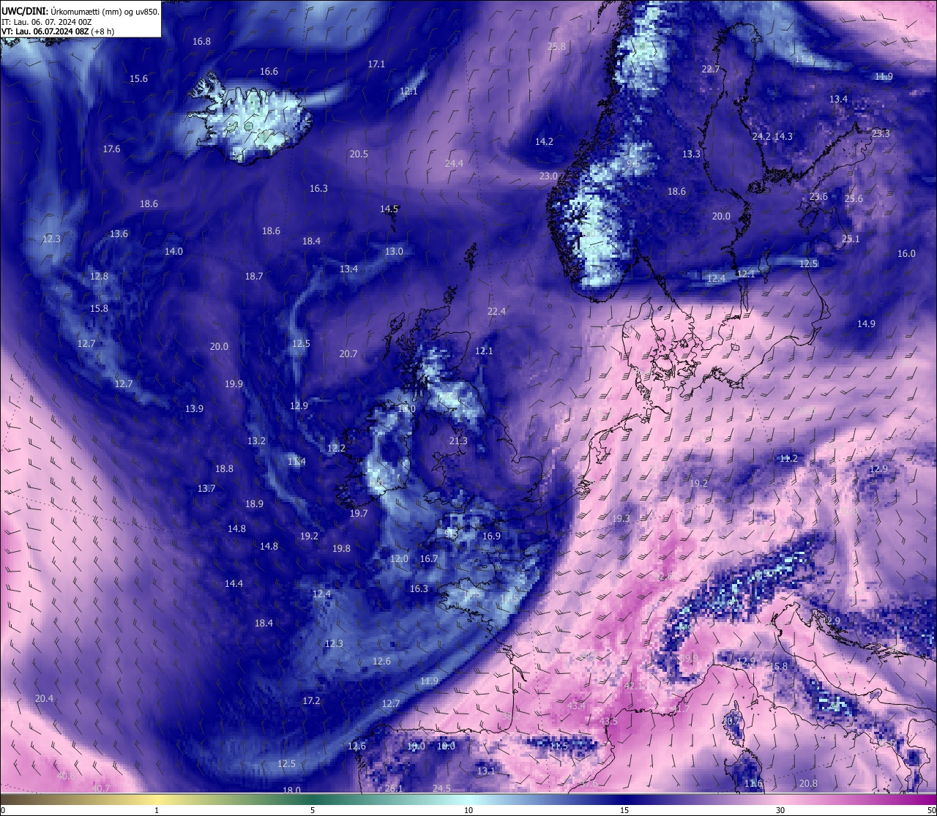Click the 16.7 value label
937x816 pixels.
(x=429, y=559)
